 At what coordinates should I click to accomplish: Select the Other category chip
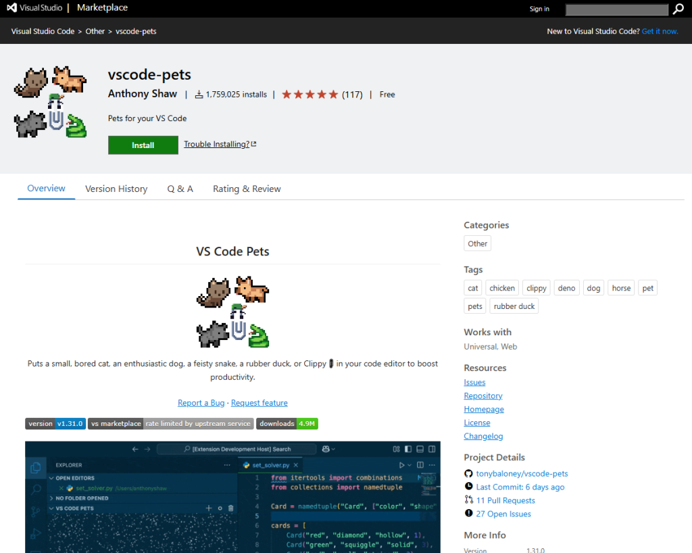pyautogui.click(x=478, y=243)
